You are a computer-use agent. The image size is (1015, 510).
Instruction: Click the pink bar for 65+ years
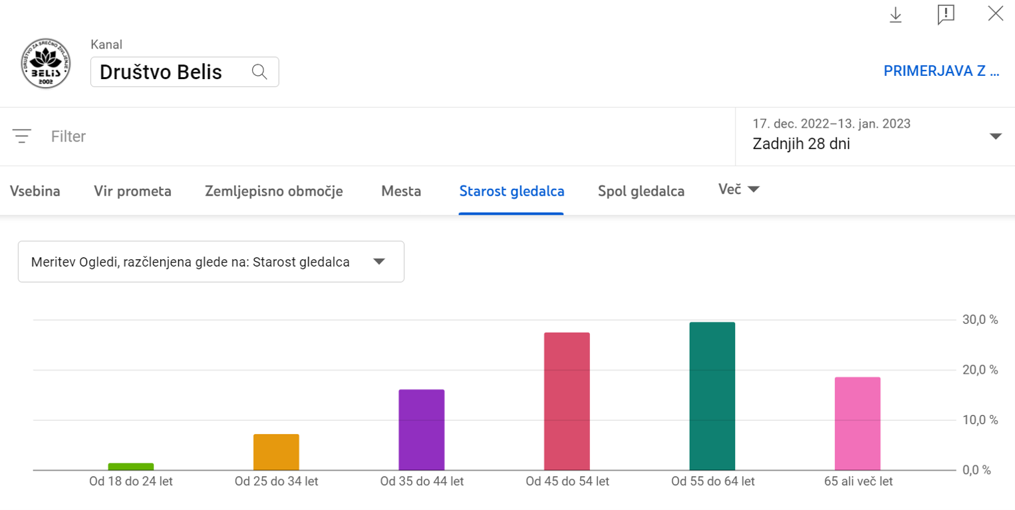857,424
